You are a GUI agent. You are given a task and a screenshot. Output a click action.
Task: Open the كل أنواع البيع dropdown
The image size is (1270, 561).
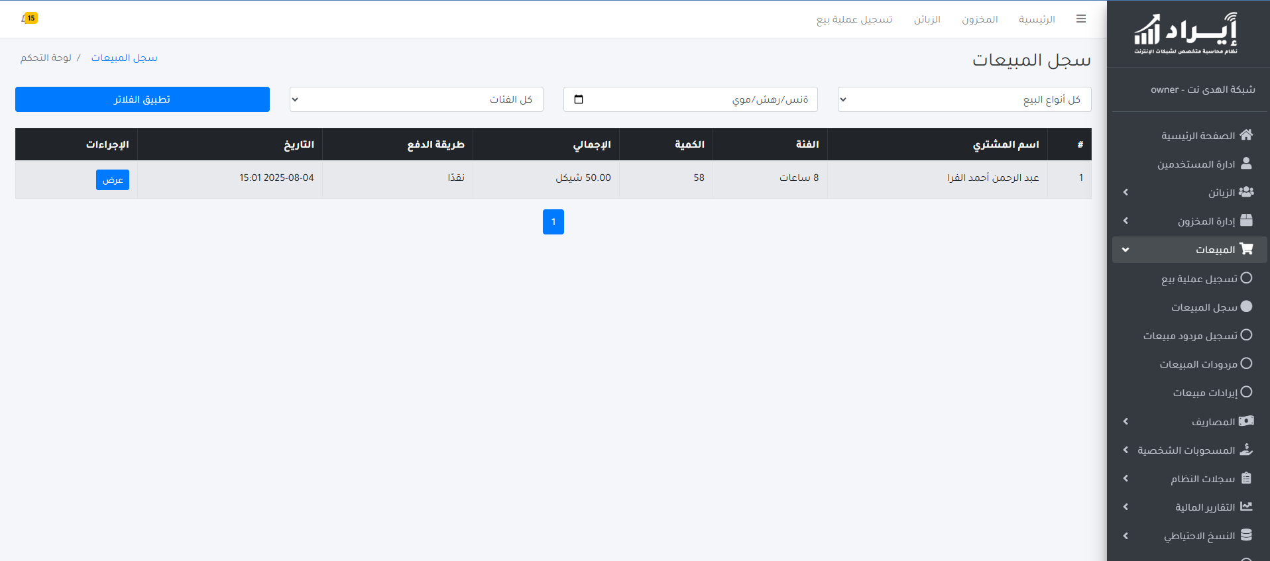pyautogui.click(x=964, y=99)
